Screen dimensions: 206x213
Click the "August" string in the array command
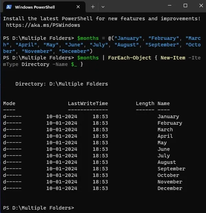point(127,45)
